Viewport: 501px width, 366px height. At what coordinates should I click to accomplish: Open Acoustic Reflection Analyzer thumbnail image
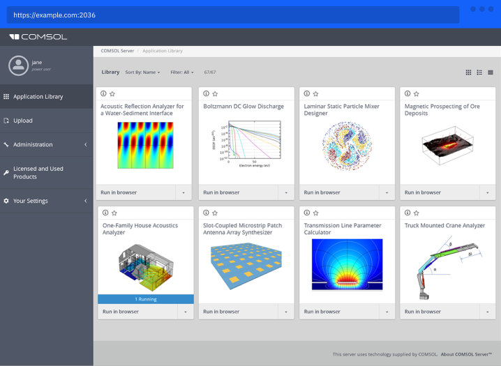tap(145, 145)
